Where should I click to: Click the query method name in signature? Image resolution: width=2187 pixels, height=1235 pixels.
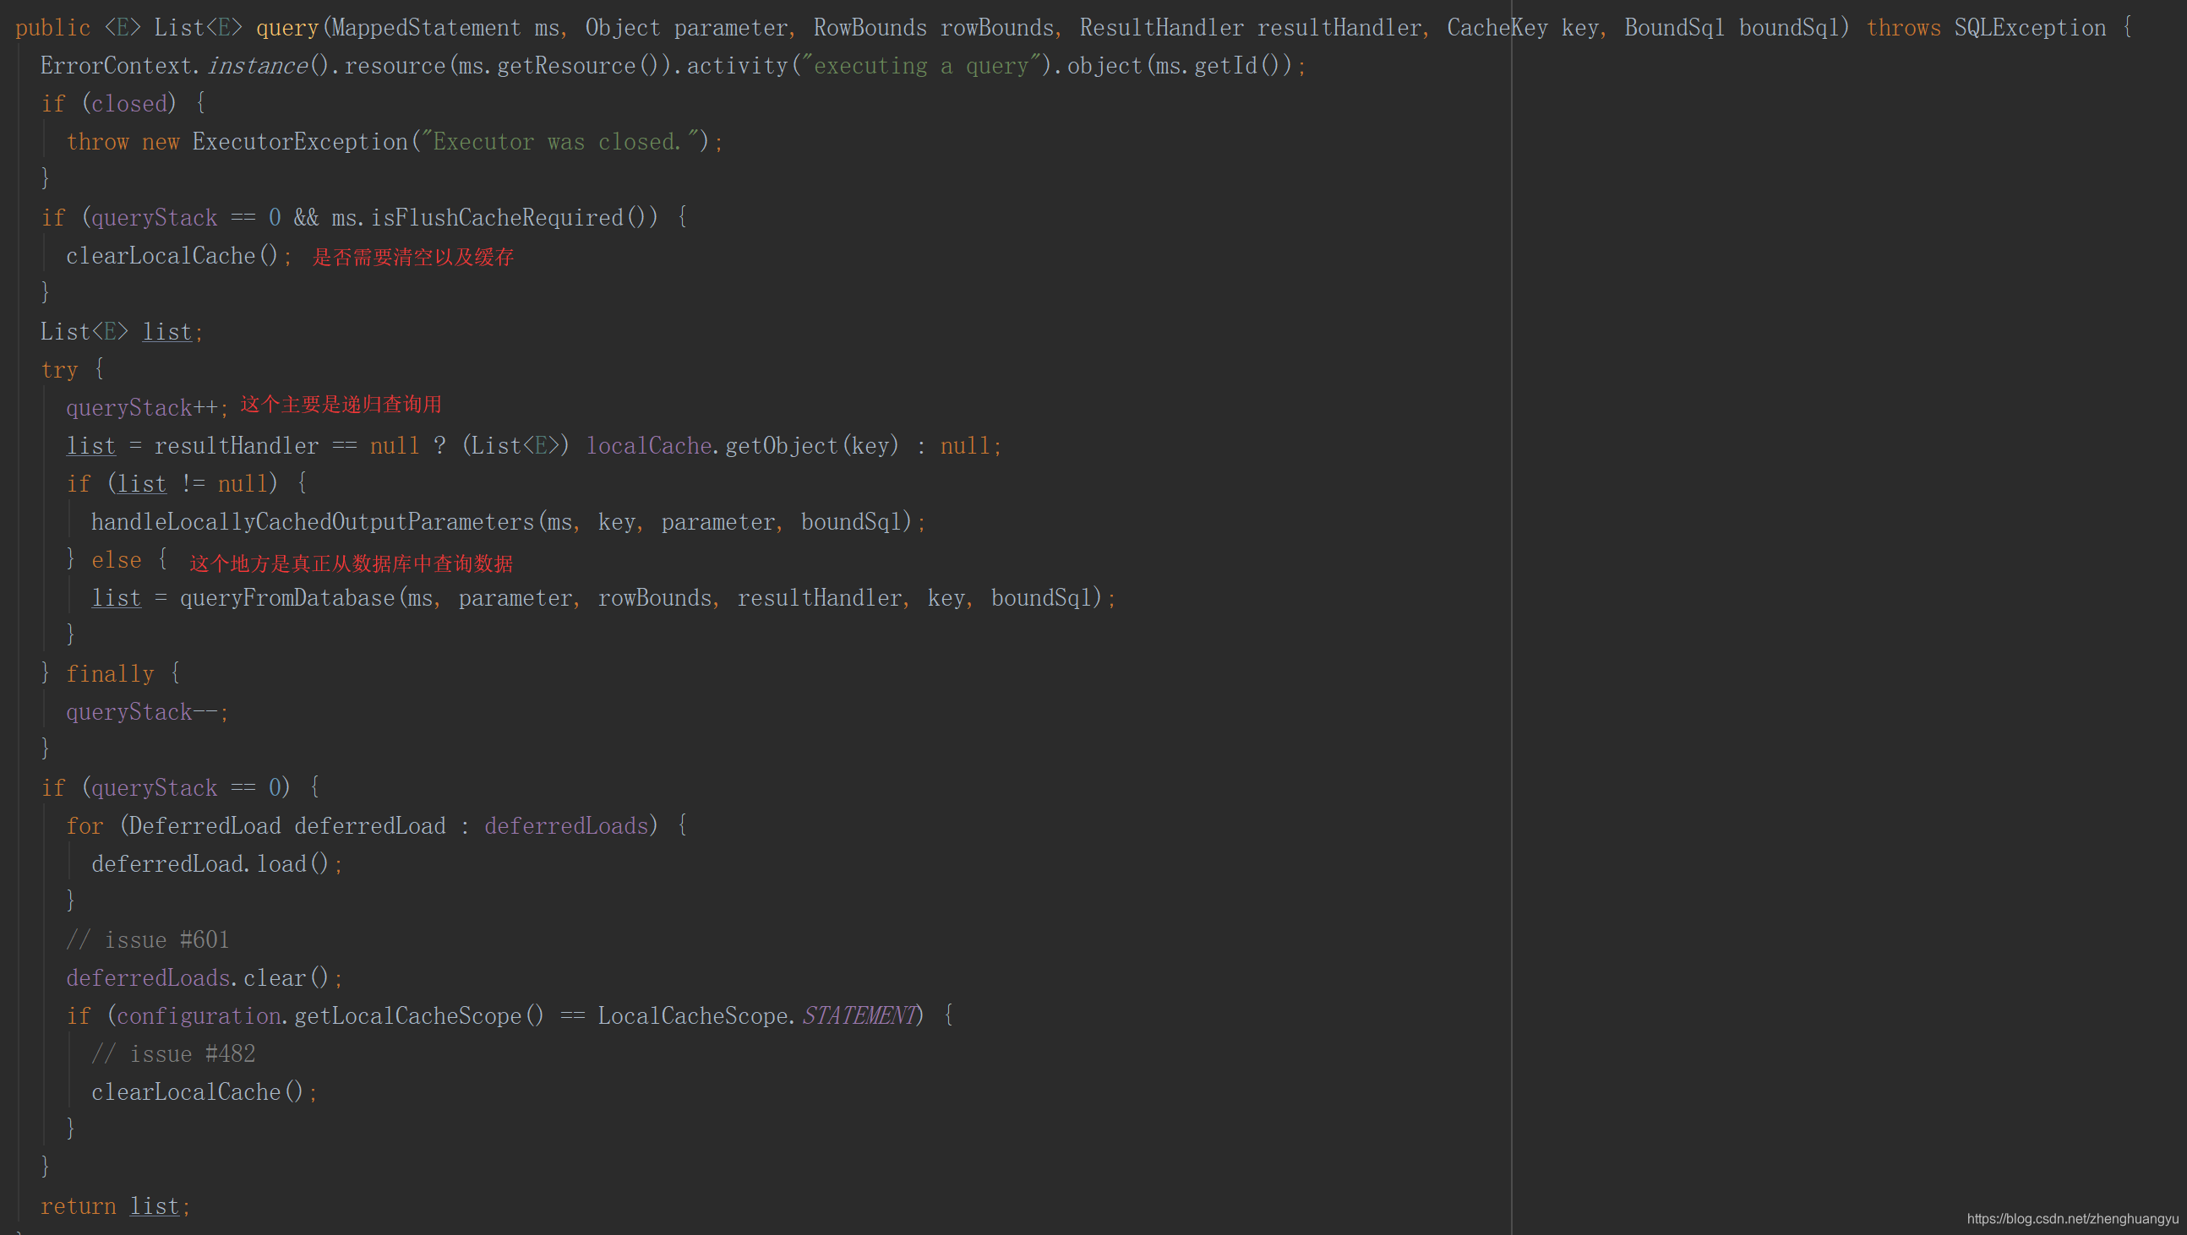point(287,28)
